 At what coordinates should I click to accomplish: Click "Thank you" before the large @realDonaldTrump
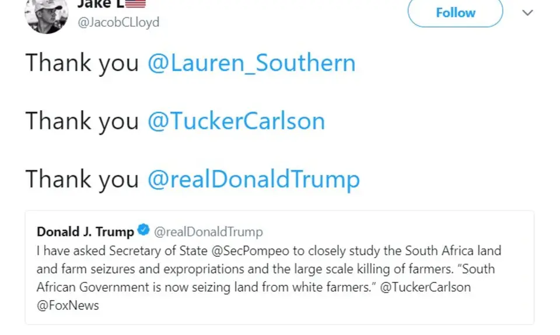[82, 179]
